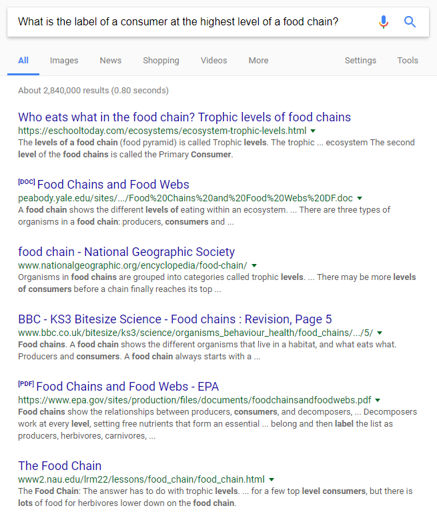Screen dimensions: 437x518
Task: Go to the Videos tab
Action: [x=214, y=61]
